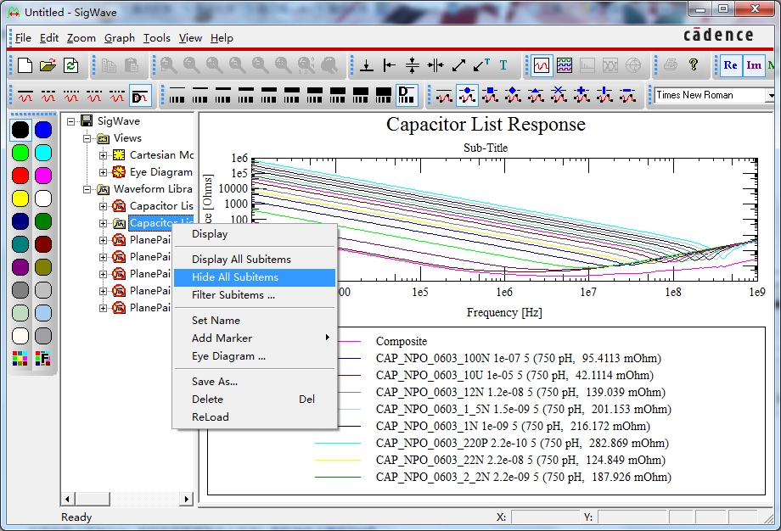This screenshot has width=781, height=531.
Task: Expand the Cartesian Mode tree node
Action: (103, 155)
